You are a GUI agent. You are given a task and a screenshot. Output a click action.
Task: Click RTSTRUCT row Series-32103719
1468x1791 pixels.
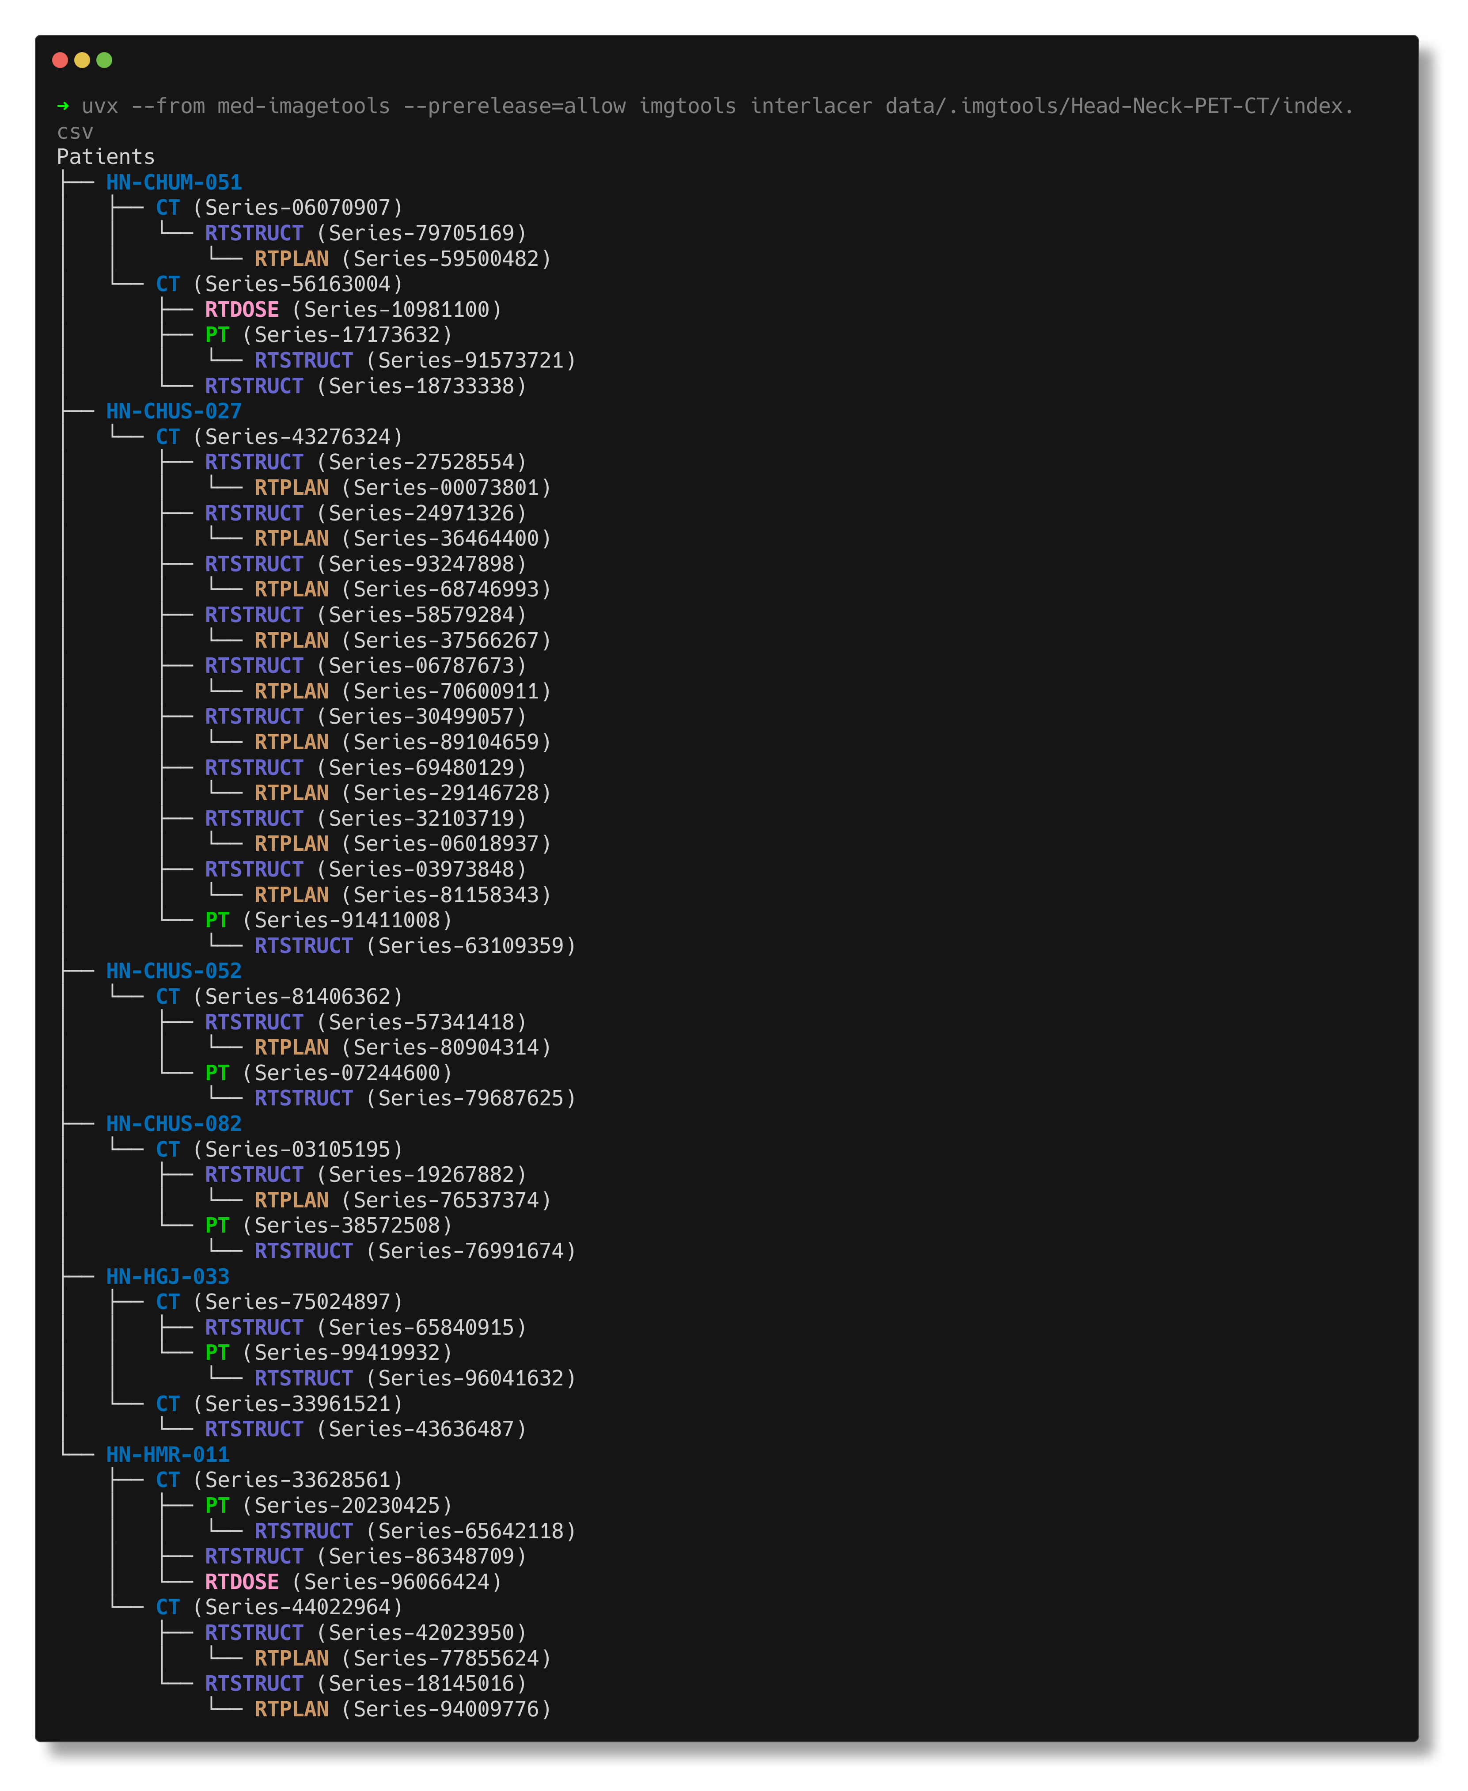pyautogui.click(x=366, y=819)
